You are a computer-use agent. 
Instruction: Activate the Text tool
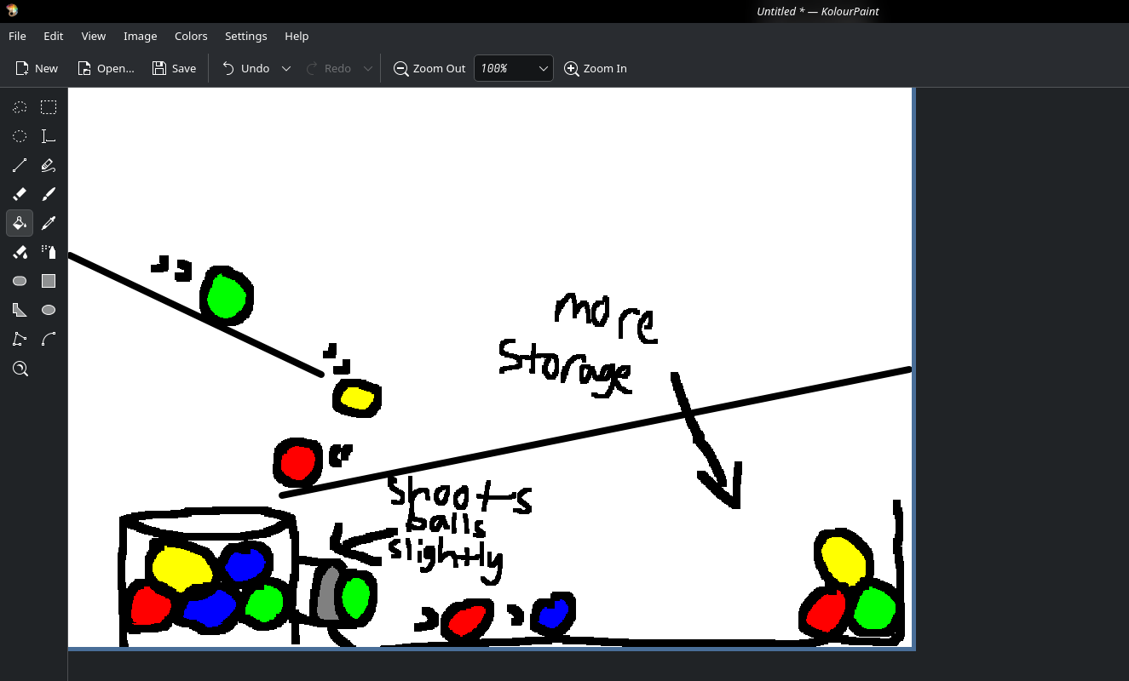[49, 136]
